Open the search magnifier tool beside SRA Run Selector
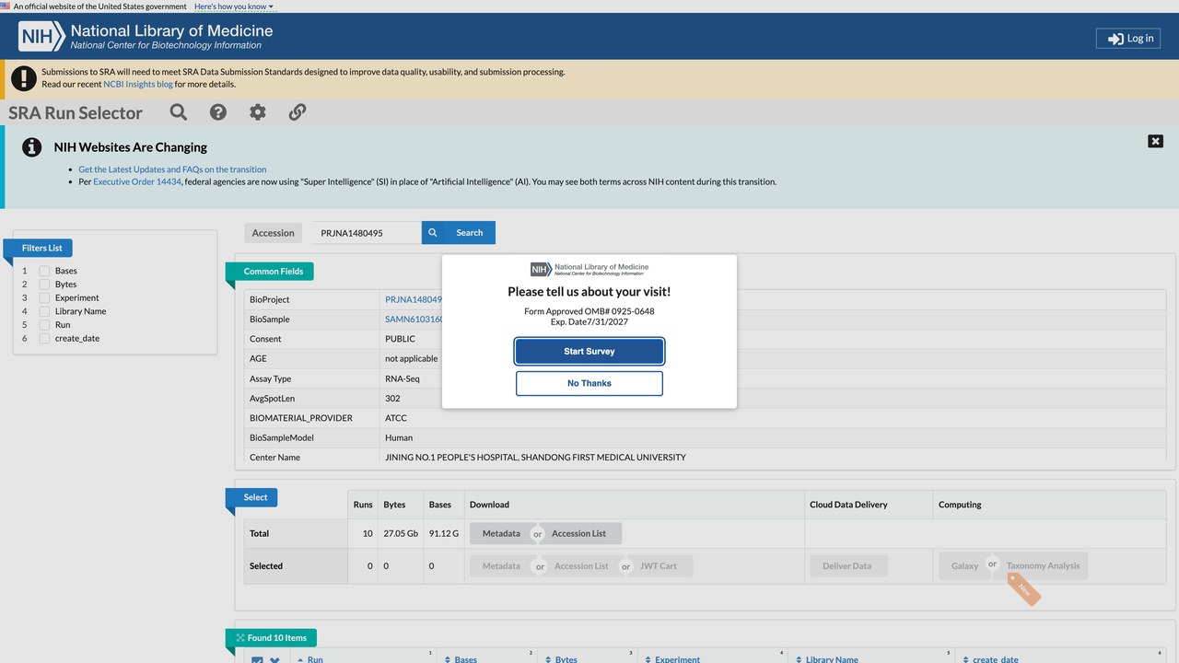Image resolution: width=1179 pixels, height=663 pixels. [x=179, y=112]
